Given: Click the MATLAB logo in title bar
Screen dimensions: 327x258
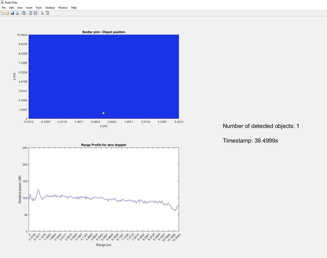Looking at the screenshot, I should [x=2, y=2].
